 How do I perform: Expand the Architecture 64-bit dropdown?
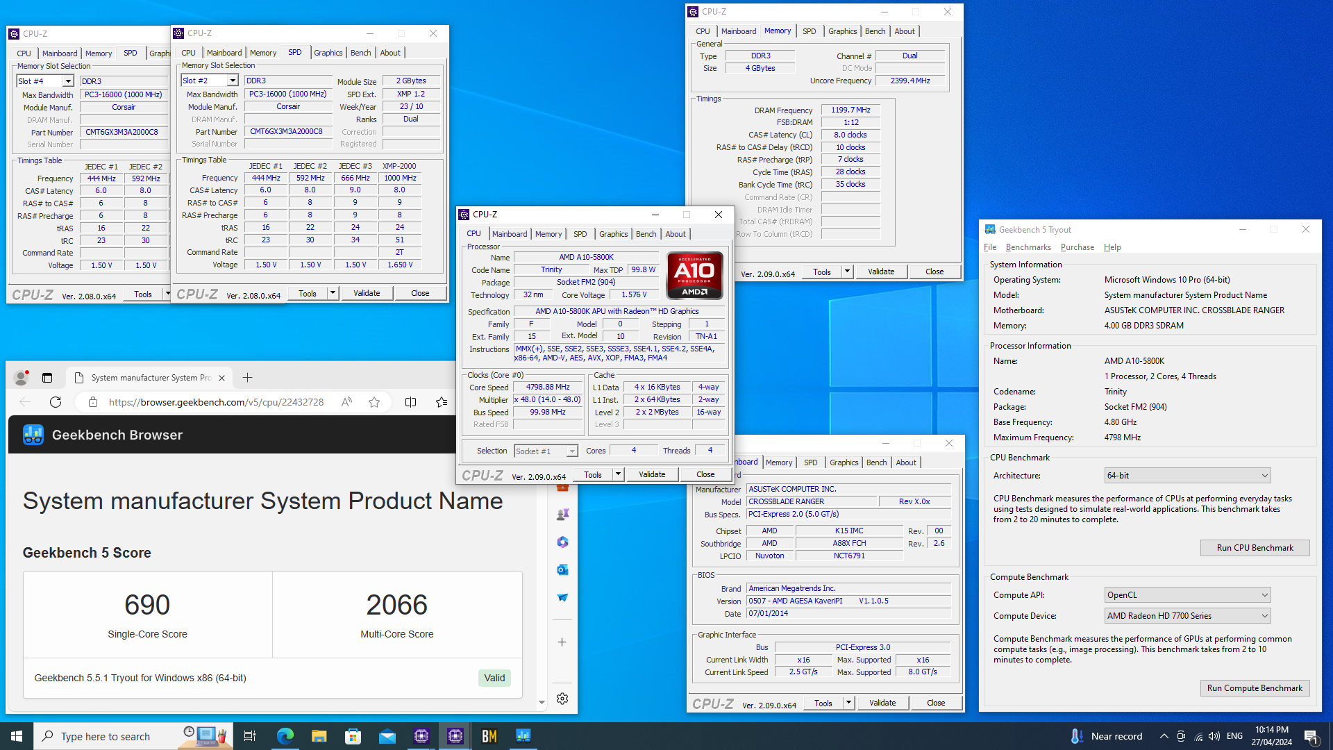1188,476
